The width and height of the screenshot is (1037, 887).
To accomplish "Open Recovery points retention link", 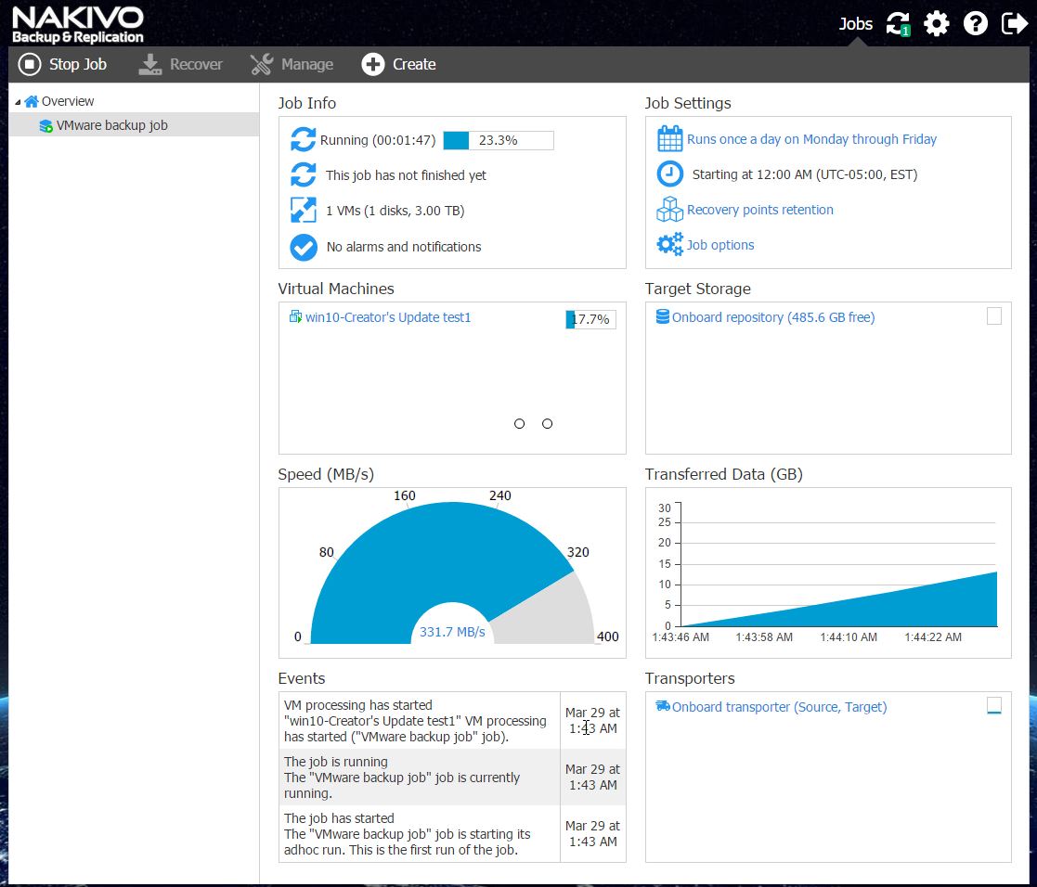I will [760, 210].
